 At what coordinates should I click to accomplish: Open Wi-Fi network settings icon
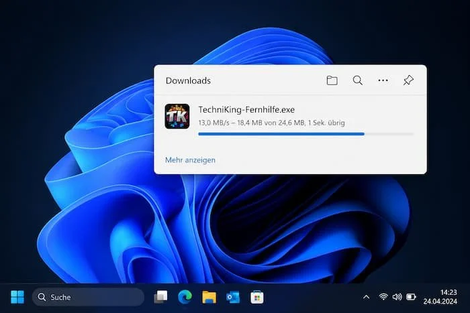point(383,296)
